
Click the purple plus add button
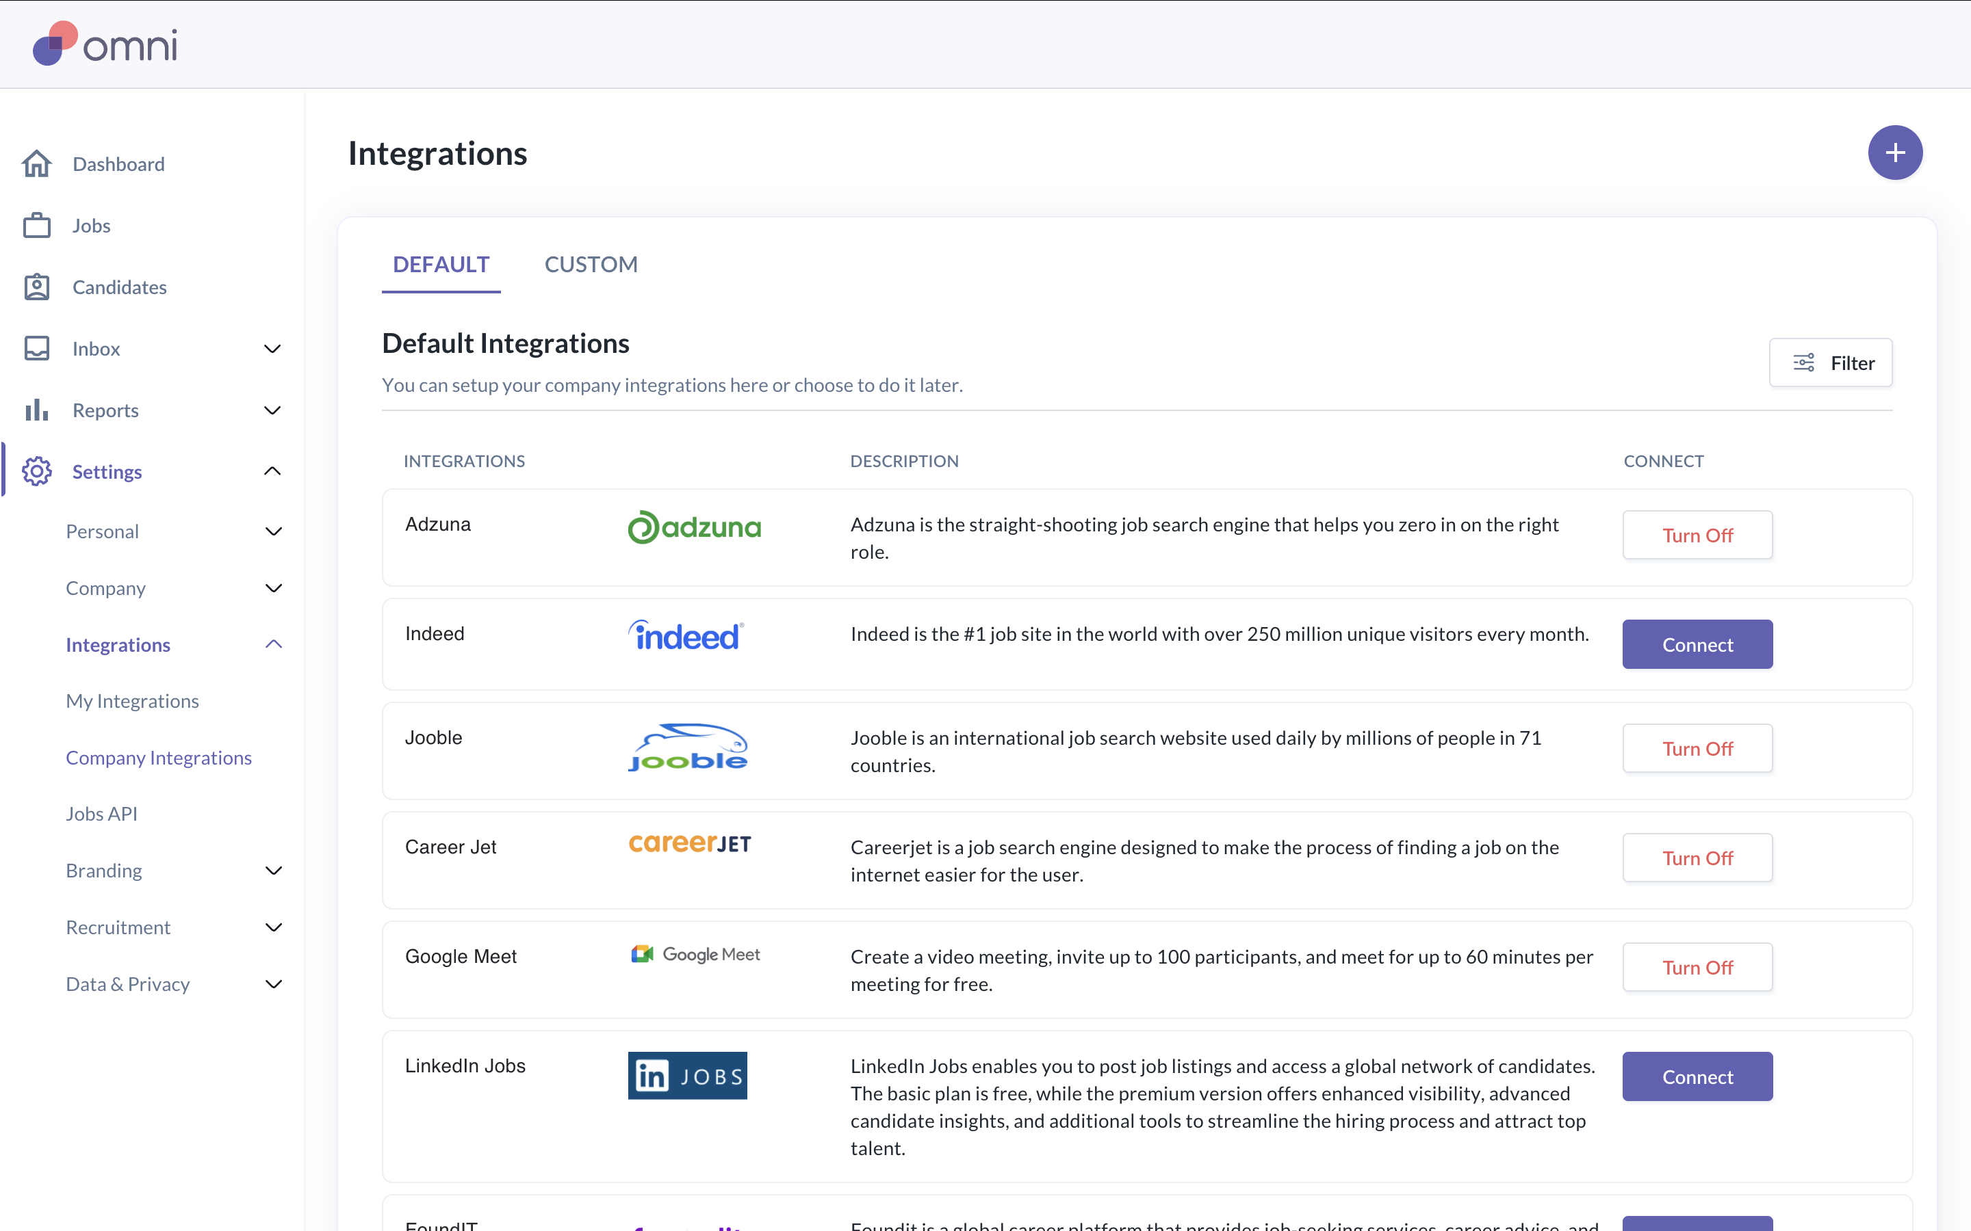coord(1894,153)
